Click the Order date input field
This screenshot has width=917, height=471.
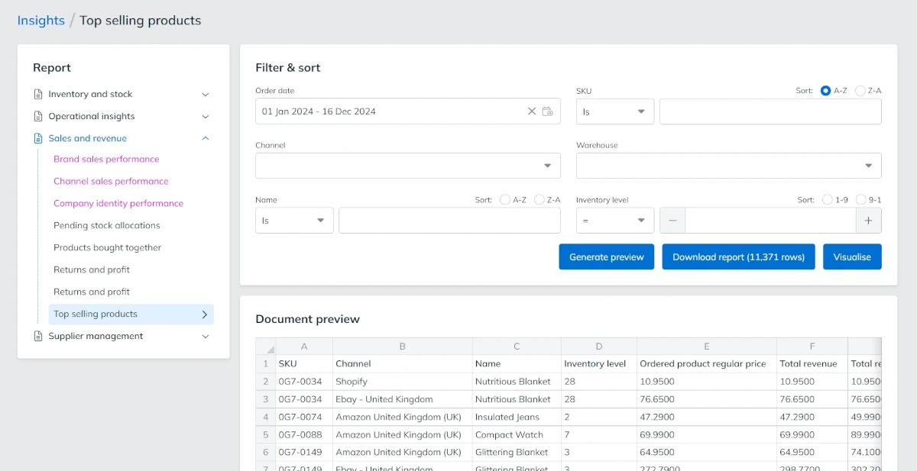pyautogui.click(x=408, y=111)
